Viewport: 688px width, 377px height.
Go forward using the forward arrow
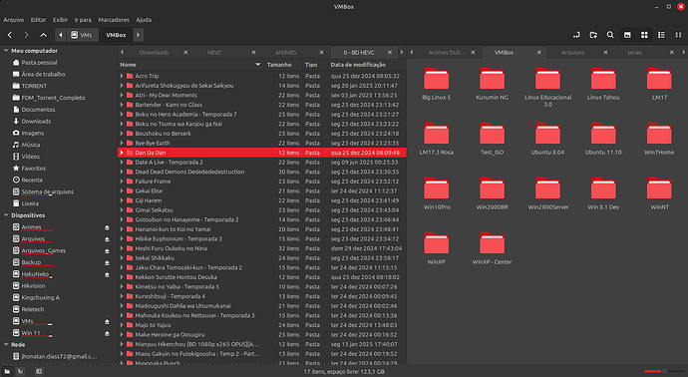(26, 35)
